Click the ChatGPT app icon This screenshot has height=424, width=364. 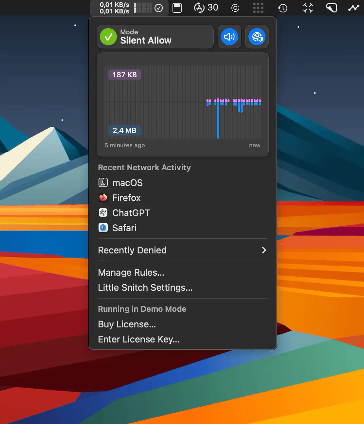103,212
